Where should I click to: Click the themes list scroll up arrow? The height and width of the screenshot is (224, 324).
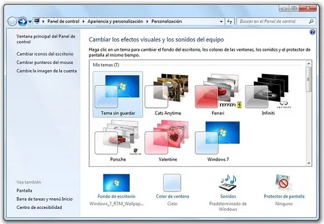(x=309, y=63)
